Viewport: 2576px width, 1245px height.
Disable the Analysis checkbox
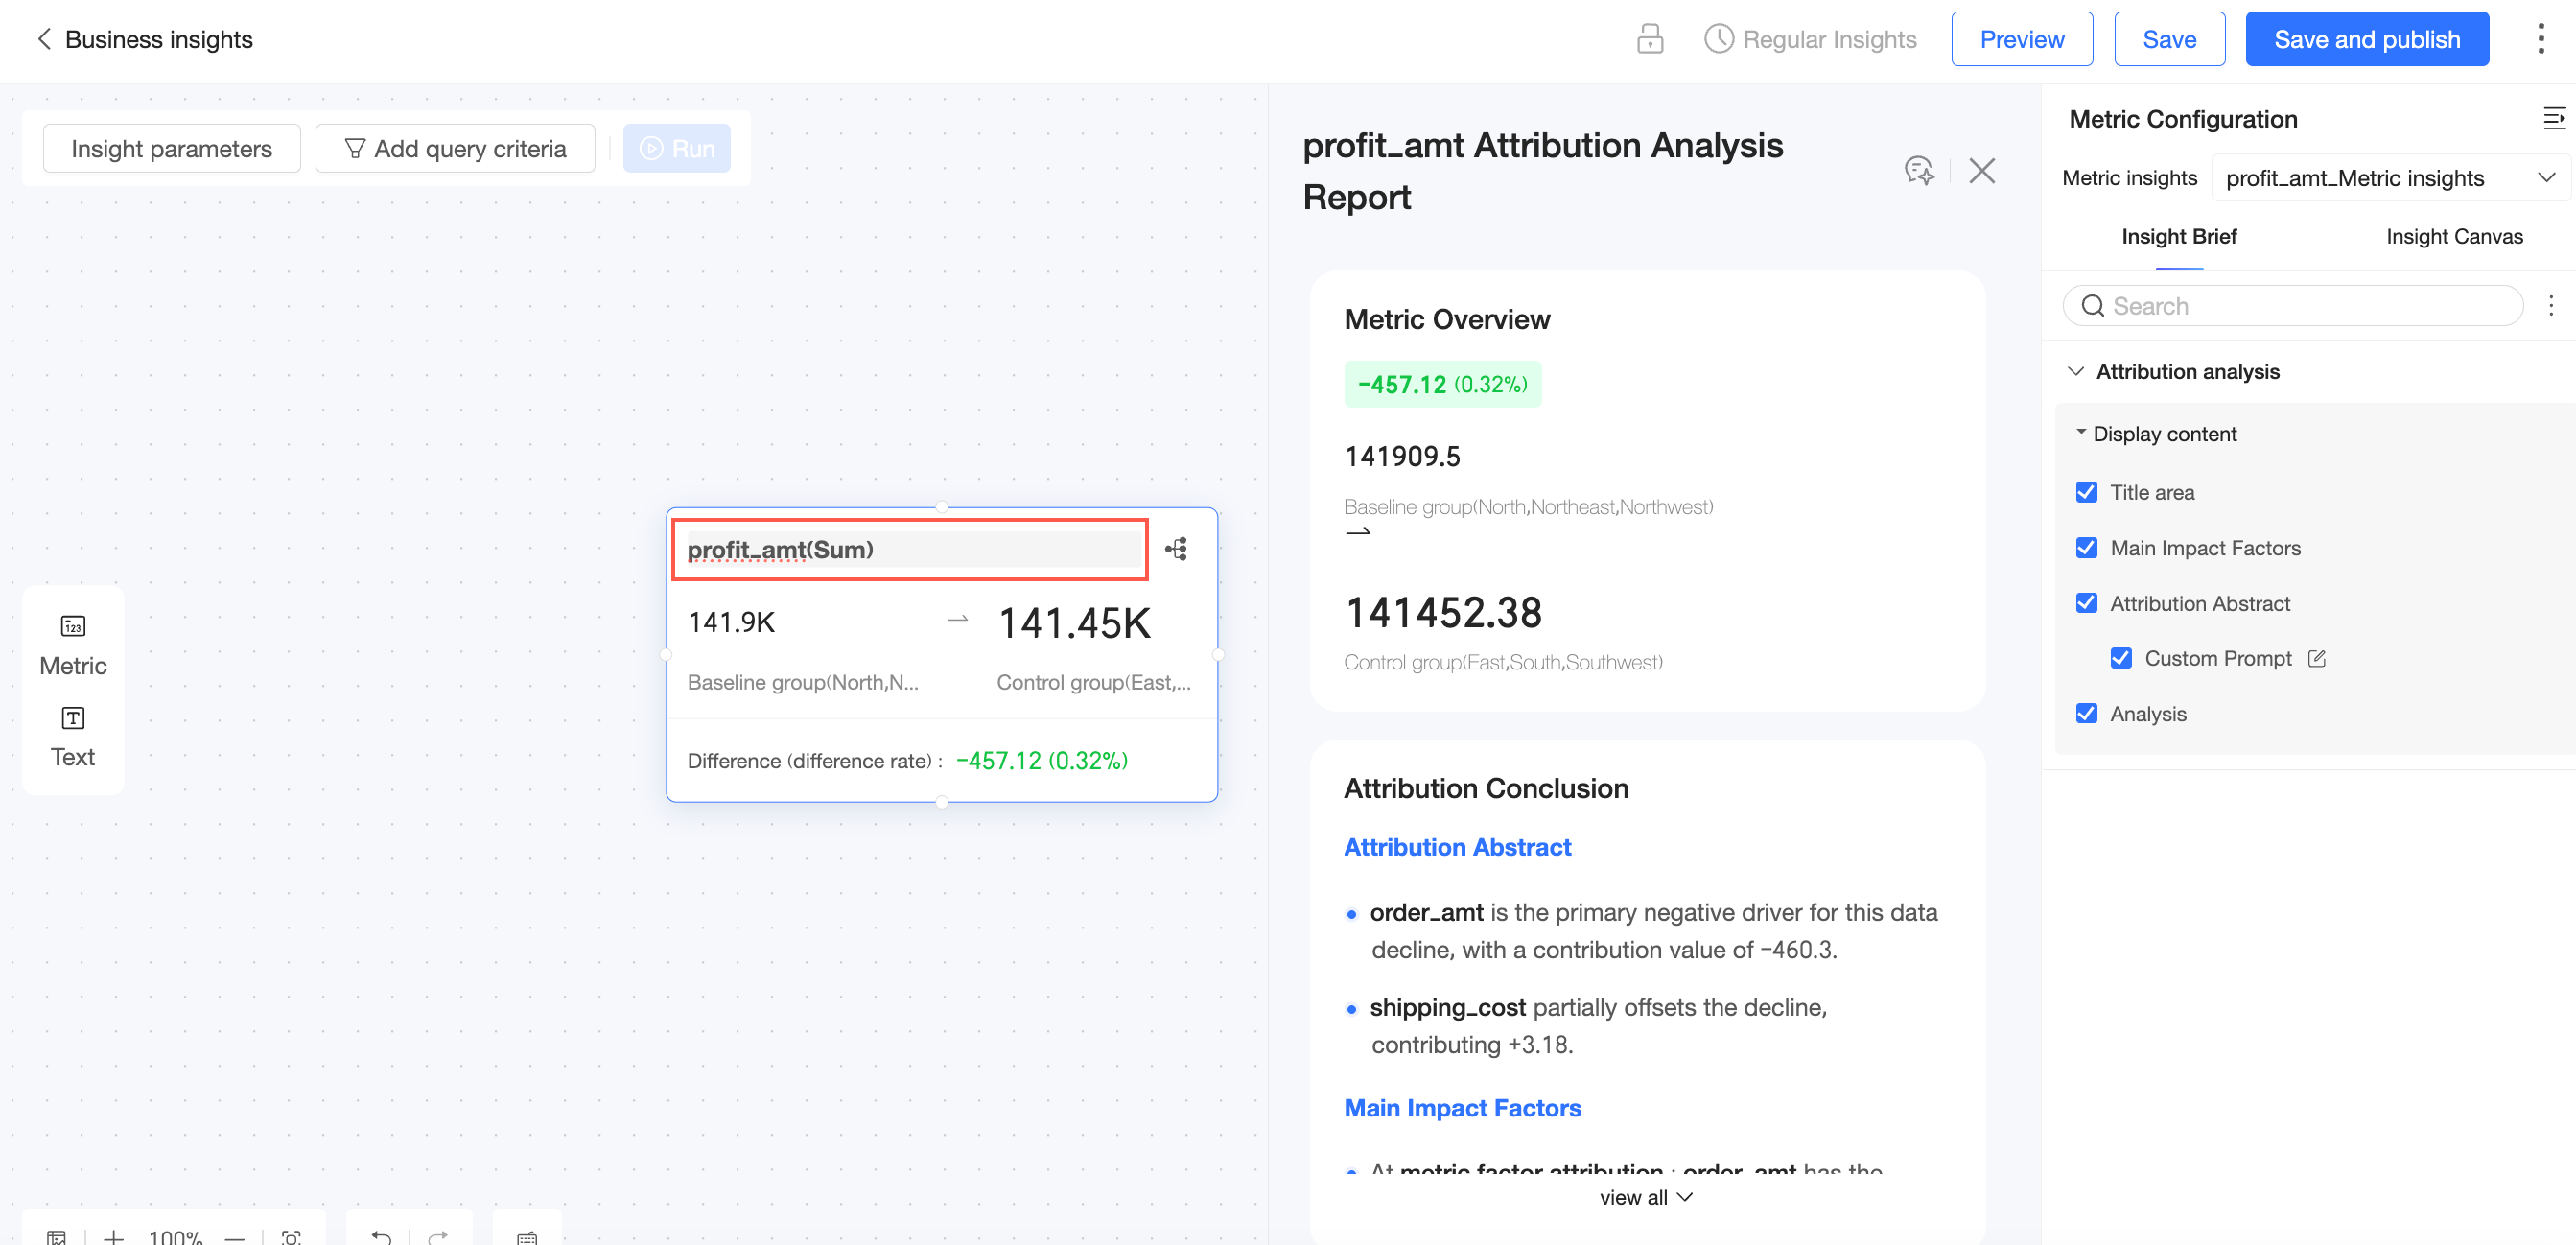2086,714
